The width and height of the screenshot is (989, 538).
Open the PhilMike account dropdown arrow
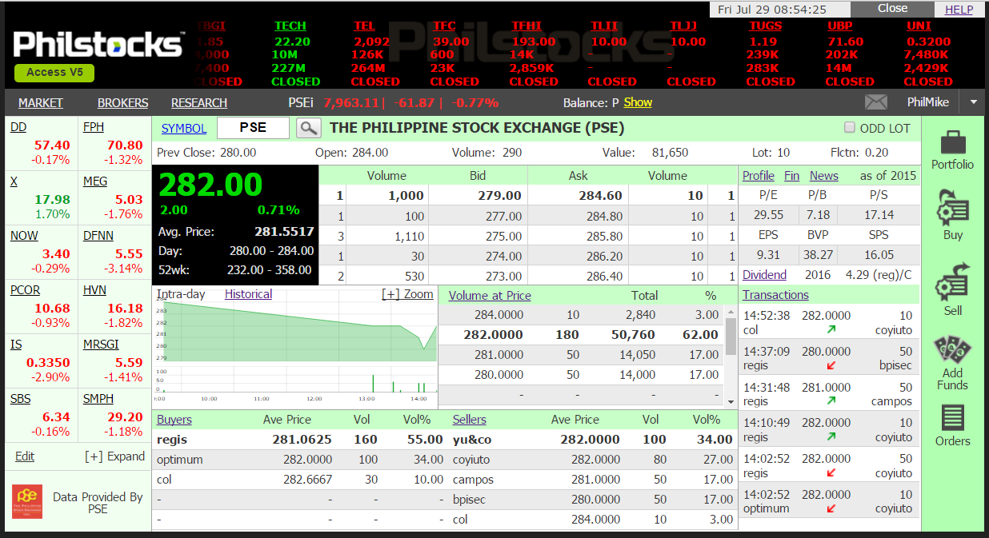tap(973, 102)
